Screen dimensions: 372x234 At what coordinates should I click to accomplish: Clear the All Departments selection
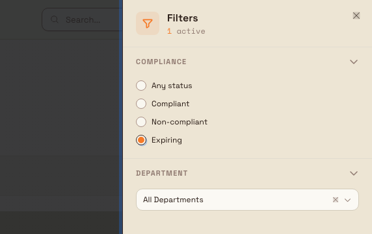(x=335, y=200)
